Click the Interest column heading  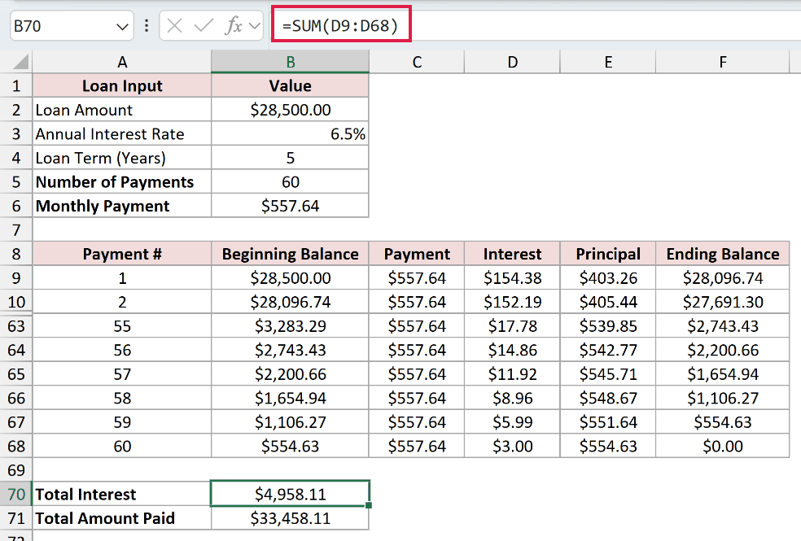point(512,254)
